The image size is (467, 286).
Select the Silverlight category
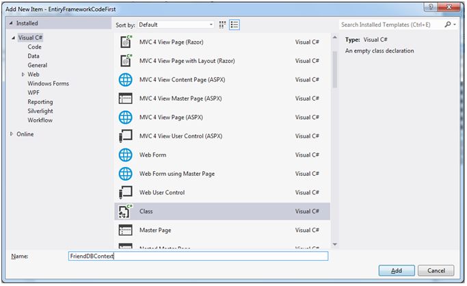coord(40,111)
